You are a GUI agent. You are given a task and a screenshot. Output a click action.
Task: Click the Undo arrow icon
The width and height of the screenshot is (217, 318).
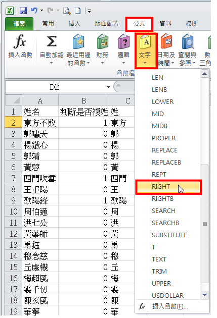[x=34, y=10]
